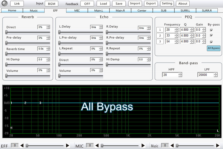223x149 pixels.
Task: Click the LPF frequency spinner arrows
Action: click(215, 74)
